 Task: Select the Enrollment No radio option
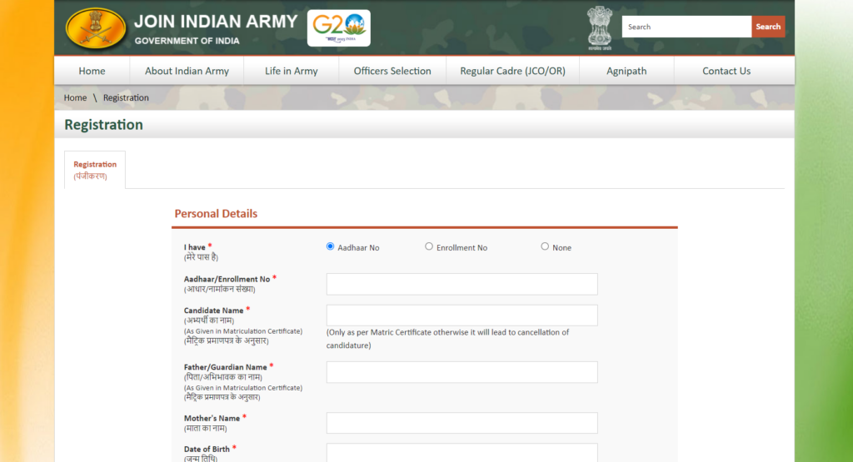click(429, 246)
